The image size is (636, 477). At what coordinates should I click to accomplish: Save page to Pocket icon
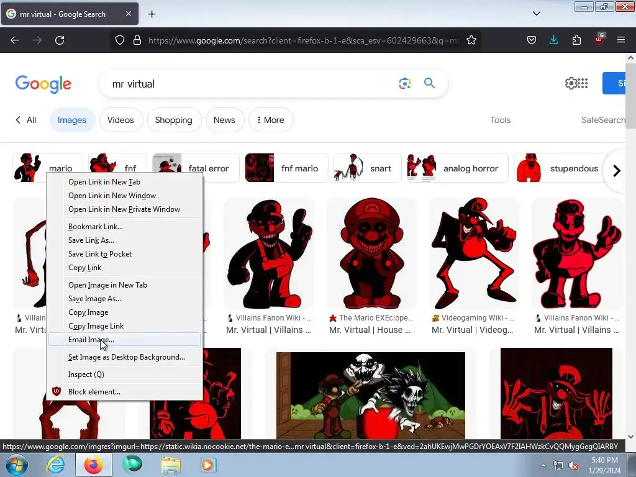coord(532,40)
